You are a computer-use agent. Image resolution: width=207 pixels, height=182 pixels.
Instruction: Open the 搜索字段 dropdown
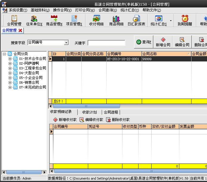(66, 43)
